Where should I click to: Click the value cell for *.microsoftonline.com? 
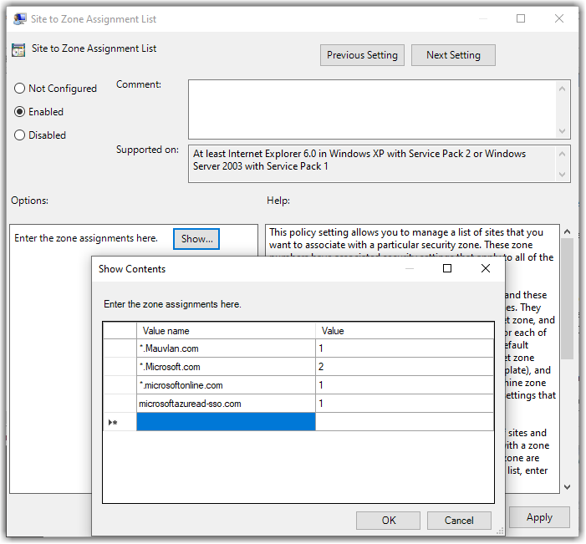coord(405,385)
